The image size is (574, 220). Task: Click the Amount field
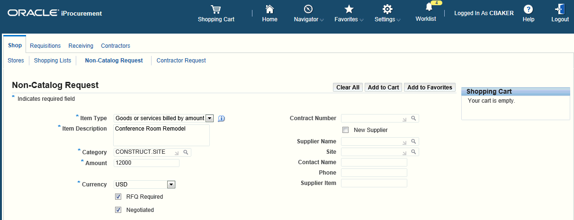point(146,163)
